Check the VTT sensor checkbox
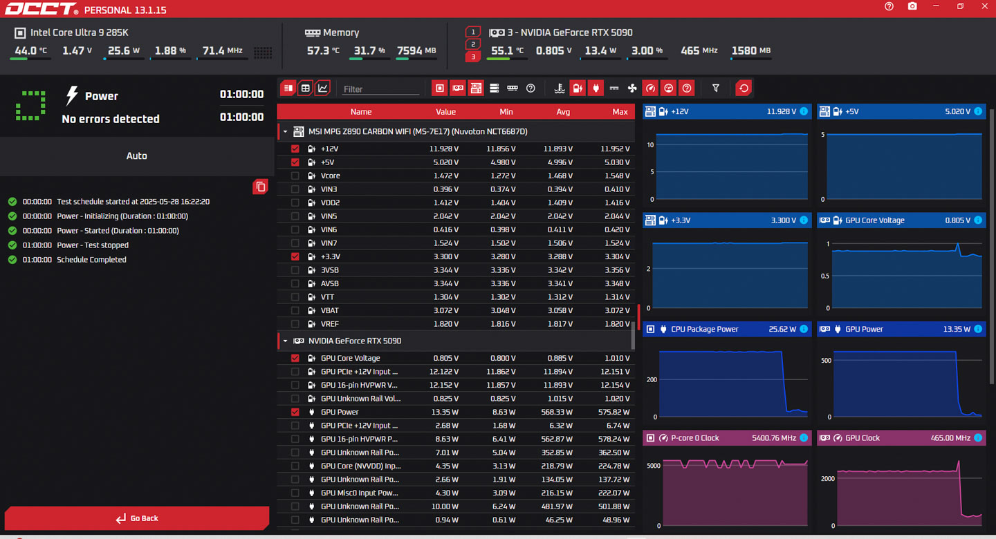 (x=295, y=297)
